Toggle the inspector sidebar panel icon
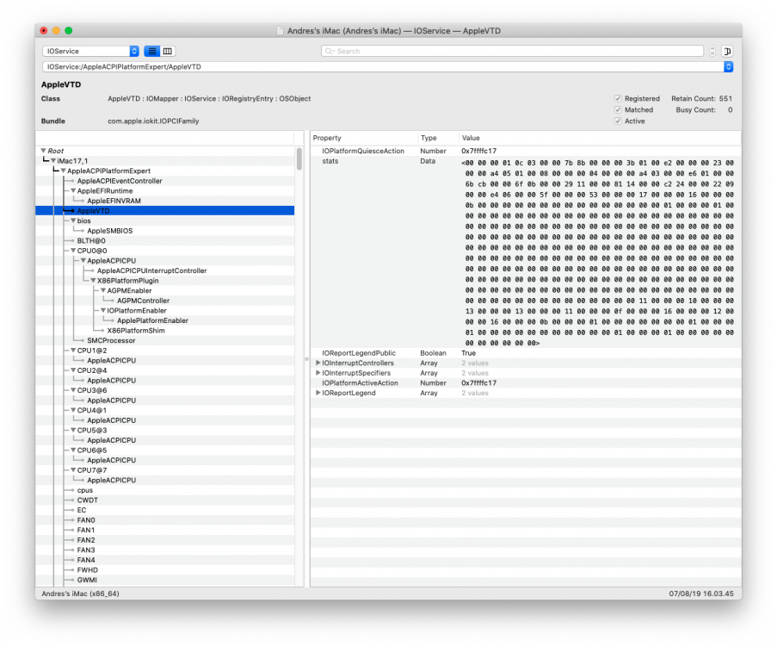The image size is (777, 646). (727, 51)
